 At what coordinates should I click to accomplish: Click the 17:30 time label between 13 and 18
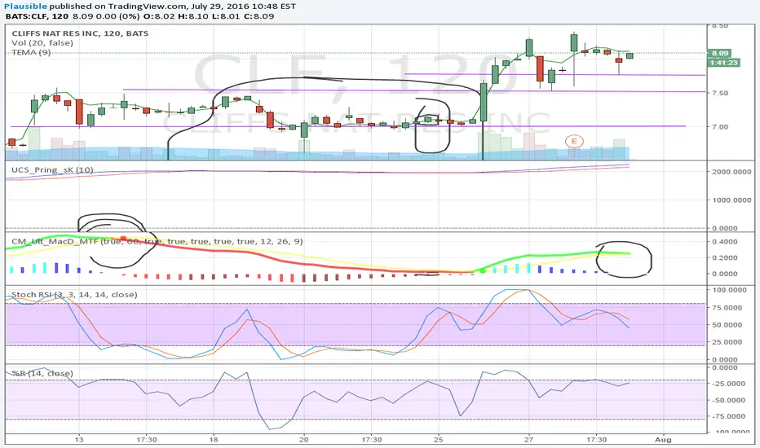(147, 440)
